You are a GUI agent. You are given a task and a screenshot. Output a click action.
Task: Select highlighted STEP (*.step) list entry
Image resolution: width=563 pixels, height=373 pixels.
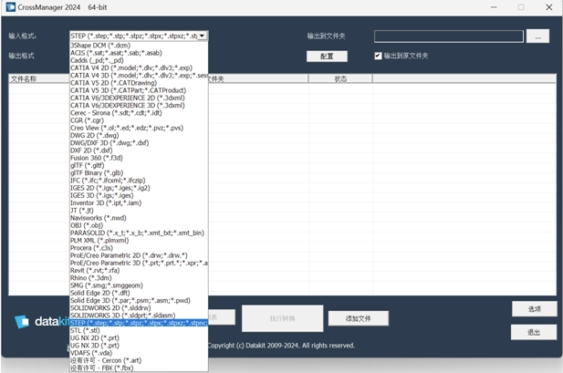[x=139, y=323]
